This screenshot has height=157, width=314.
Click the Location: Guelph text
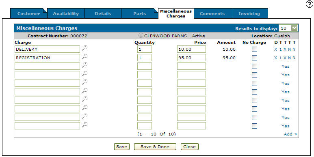pos(271,36)
